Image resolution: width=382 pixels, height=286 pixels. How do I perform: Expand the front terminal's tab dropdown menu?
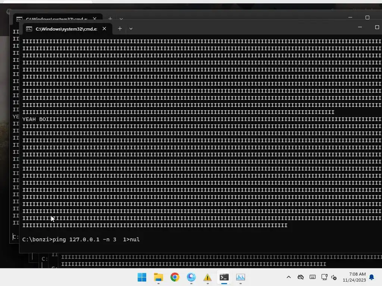point(131,29)
